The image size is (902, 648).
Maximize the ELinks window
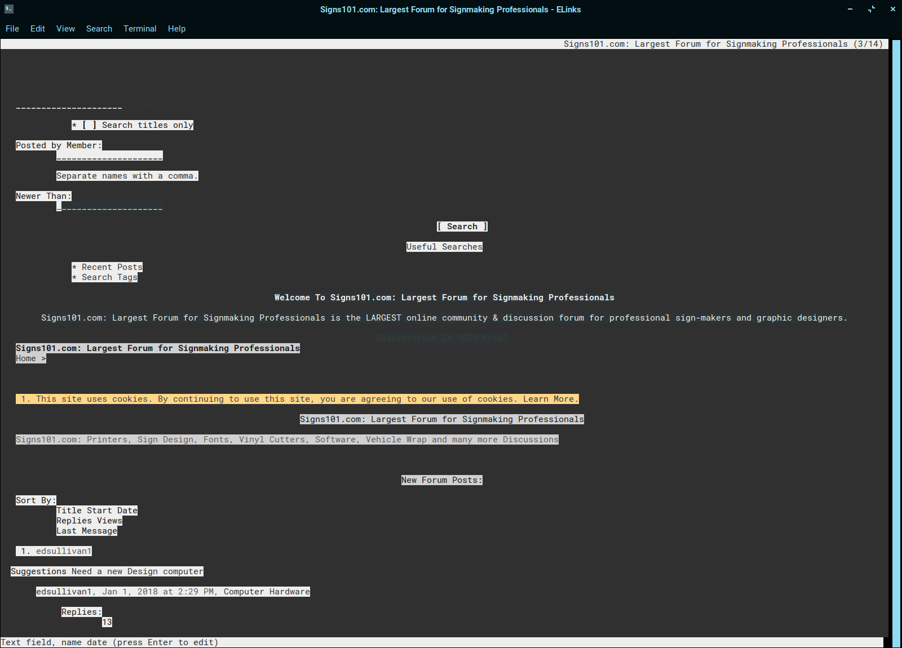[872, 9]
